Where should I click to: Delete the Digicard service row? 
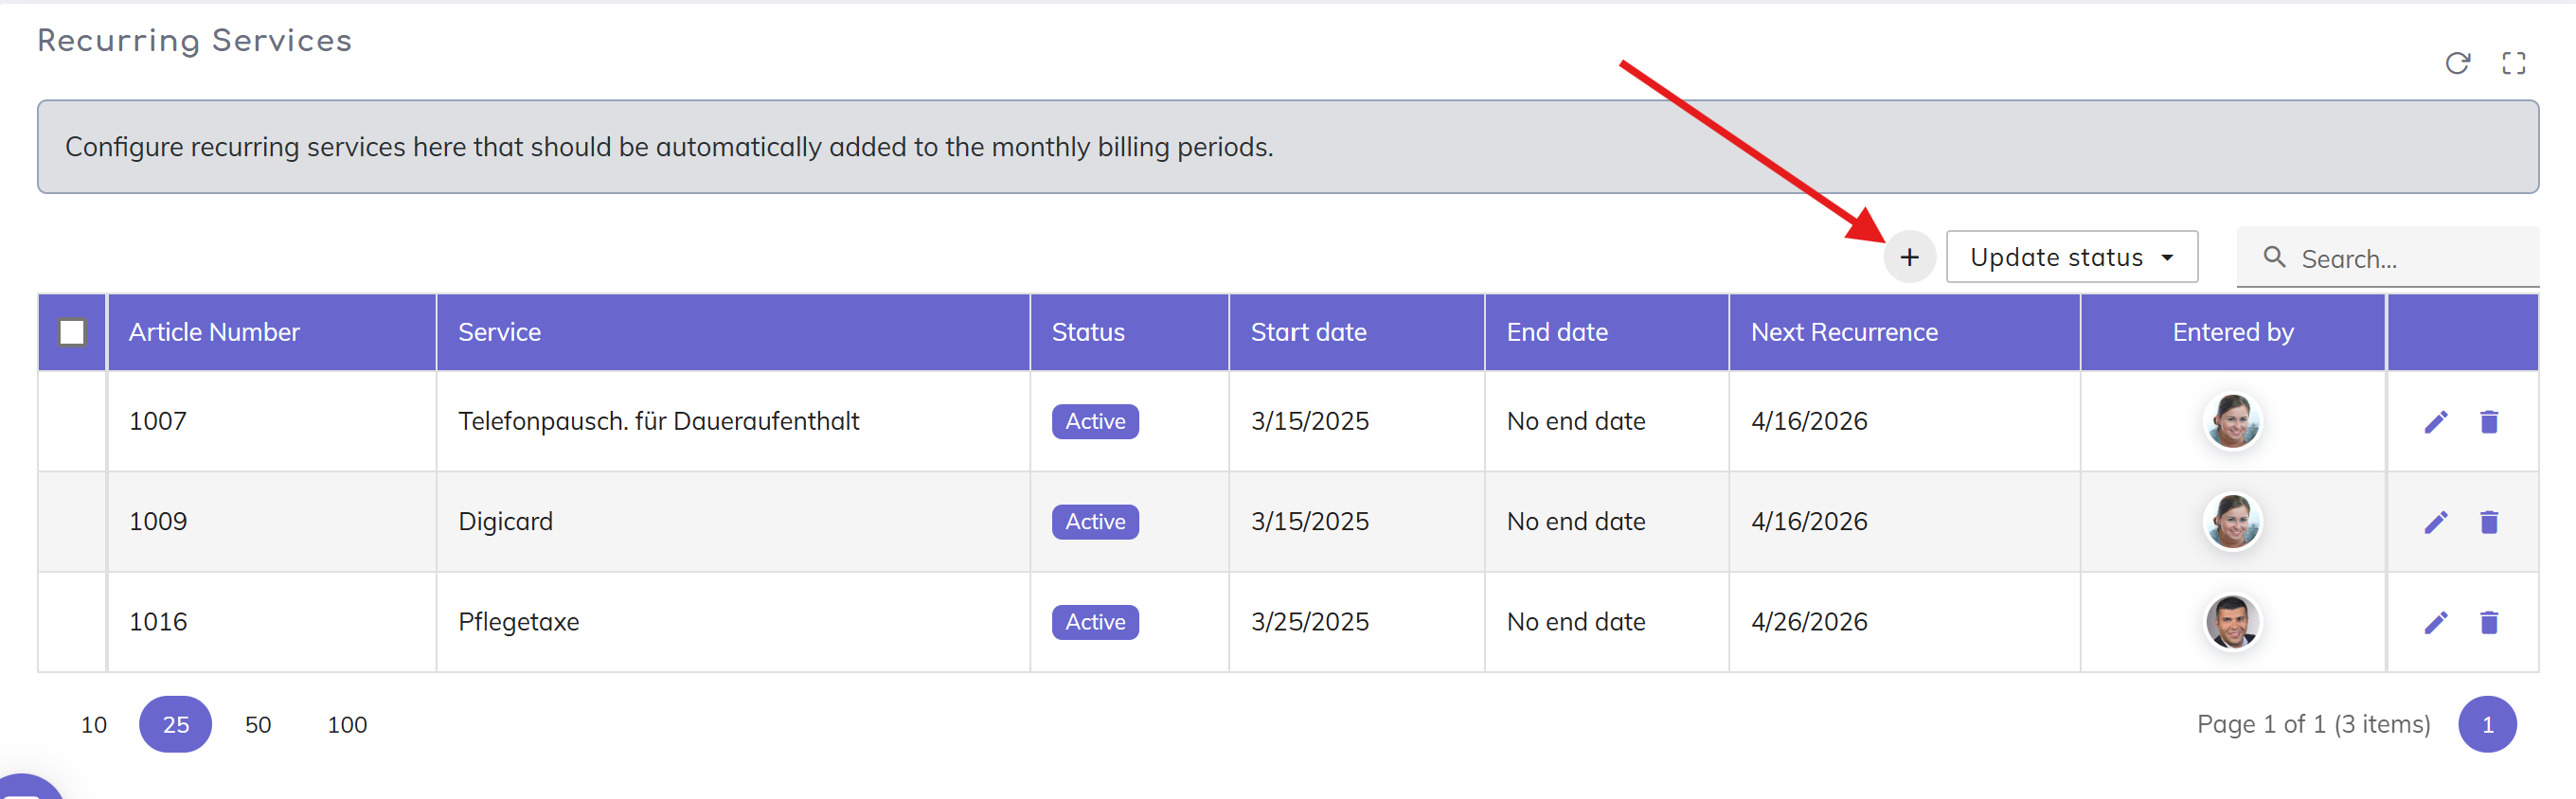coord(2488,522)
